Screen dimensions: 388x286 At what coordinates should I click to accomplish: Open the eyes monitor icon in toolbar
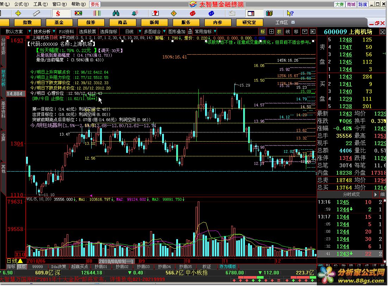coord(79,13)
